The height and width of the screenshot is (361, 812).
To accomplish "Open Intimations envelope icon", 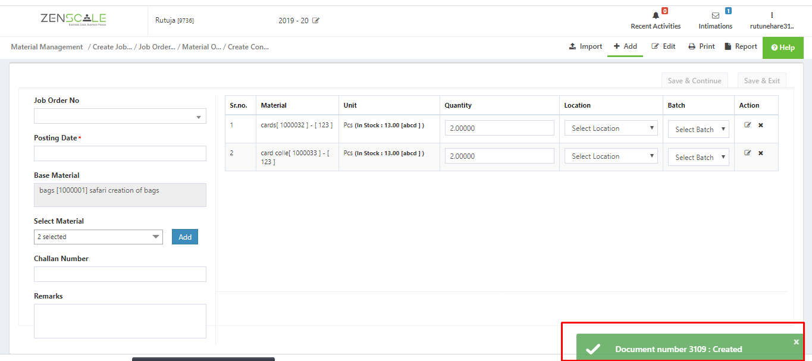I will click(716, 15).
